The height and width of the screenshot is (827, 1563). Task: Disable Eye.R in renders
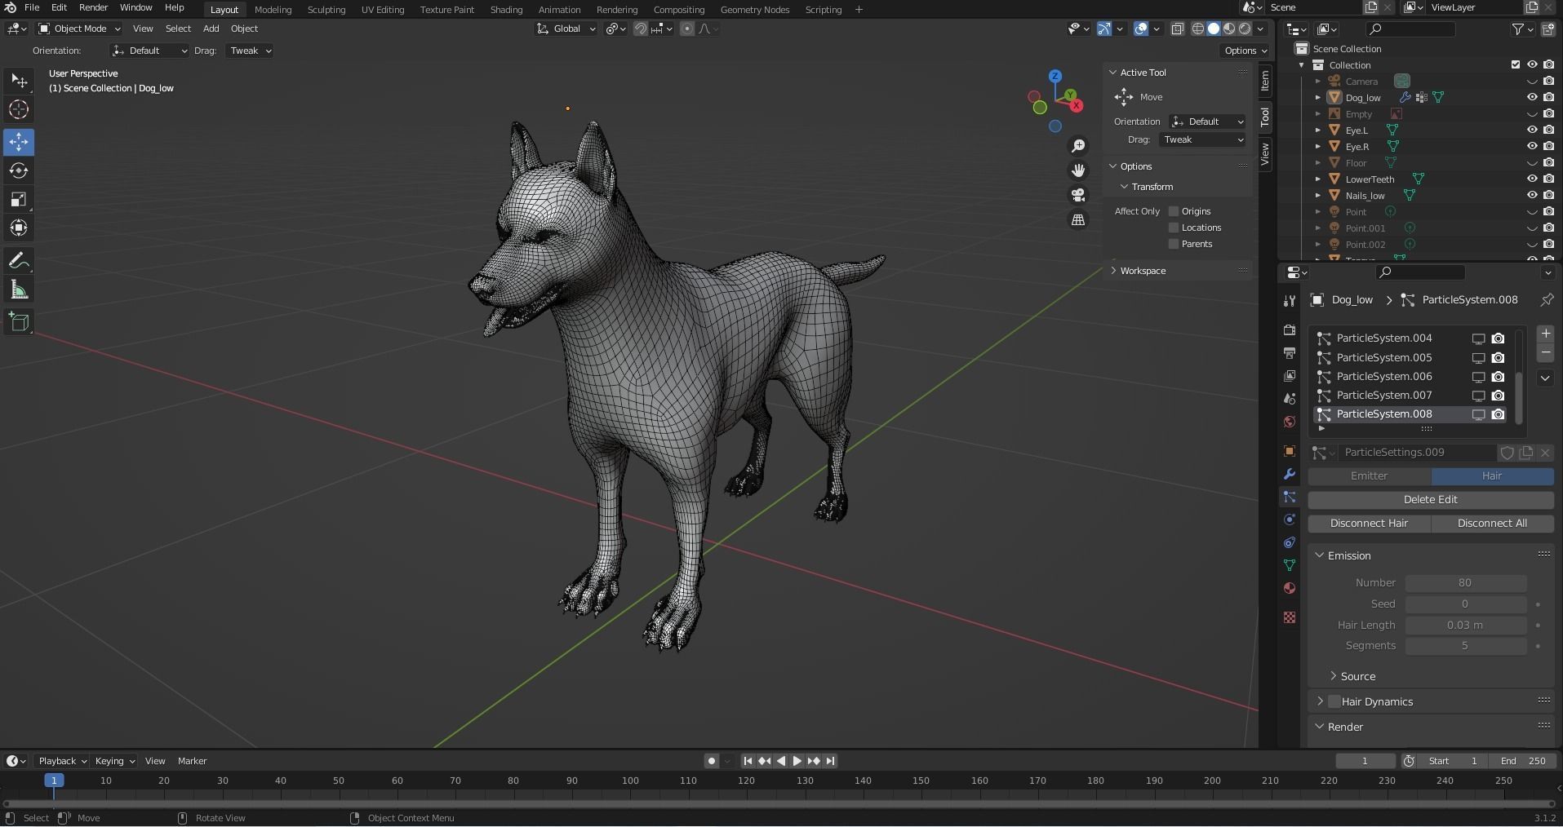coord(1548,146)
